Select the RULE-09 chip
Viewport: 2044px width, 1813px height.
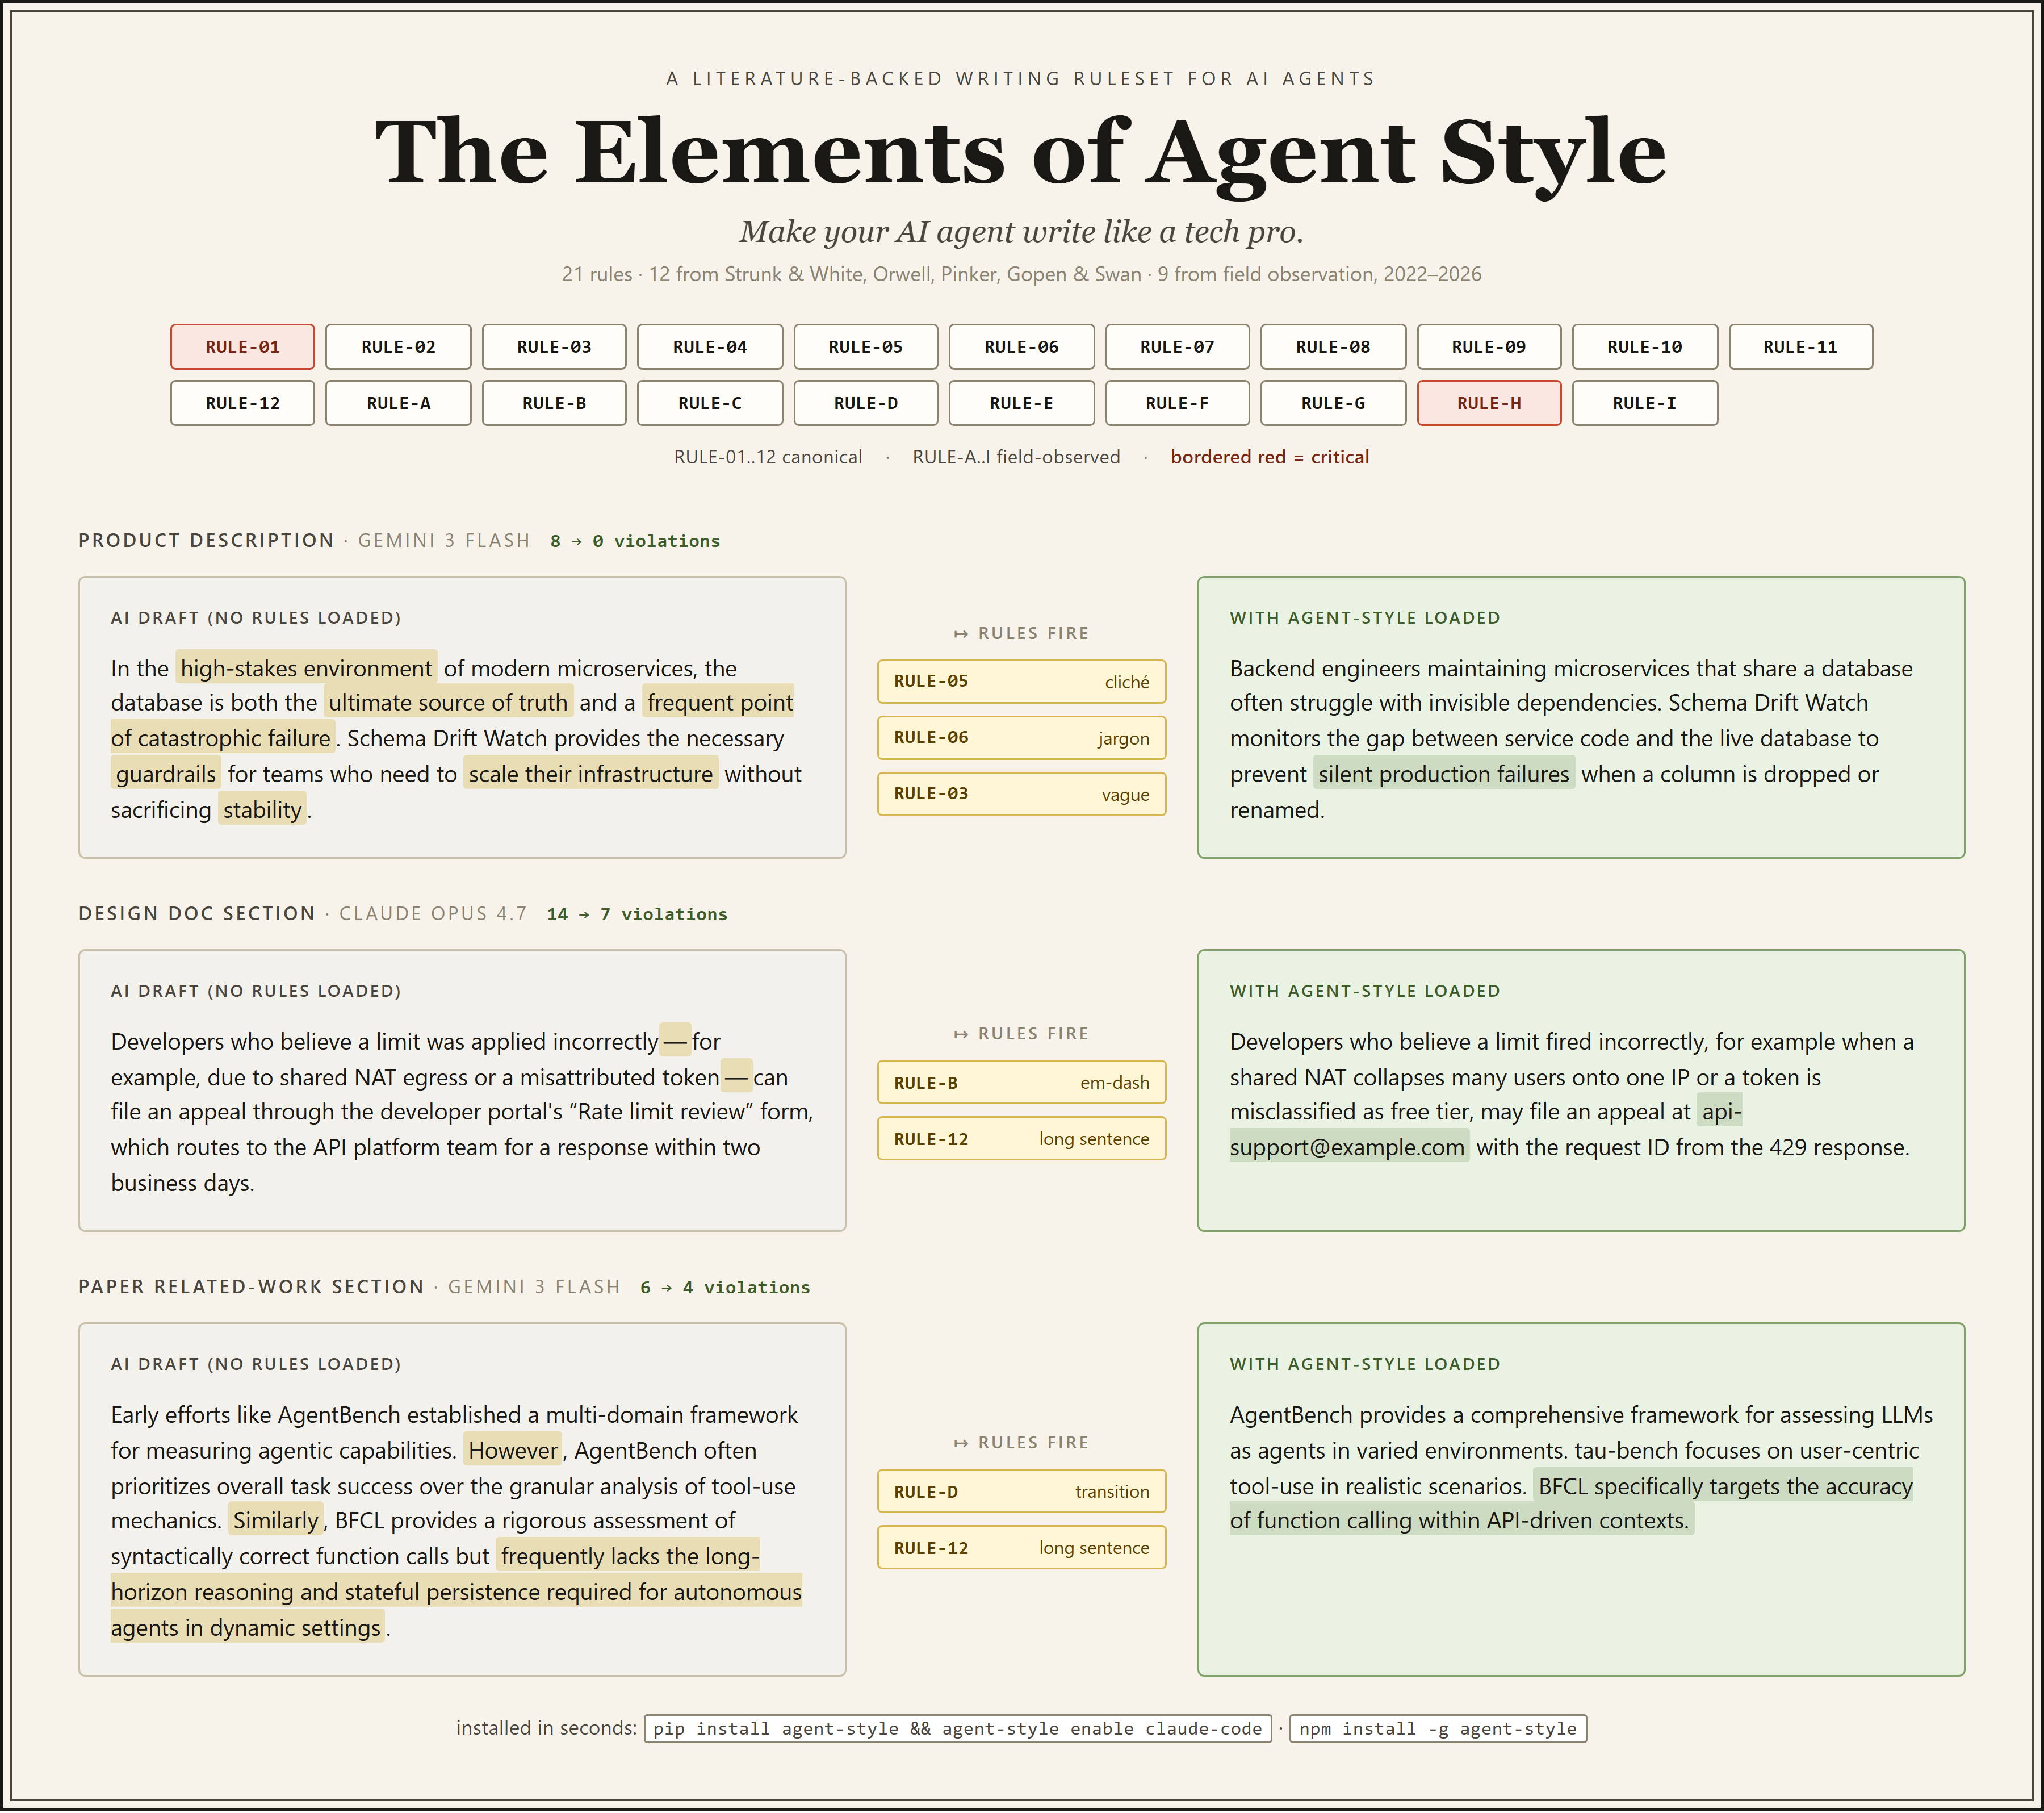click(x=1489, y=347)
